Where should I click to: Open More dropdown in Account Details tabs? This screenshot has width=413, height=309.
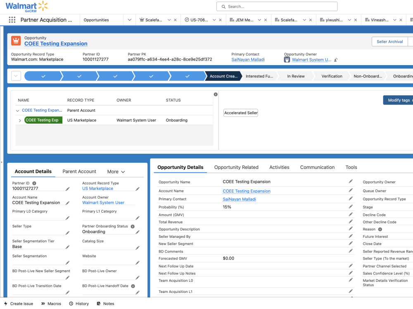point(116,171)
